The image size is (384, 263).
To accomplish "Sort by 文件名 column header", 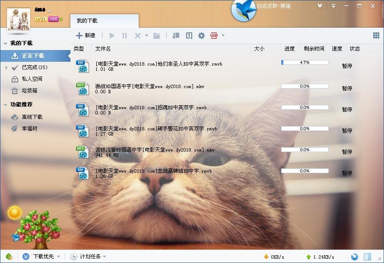I will click(103, 49).
